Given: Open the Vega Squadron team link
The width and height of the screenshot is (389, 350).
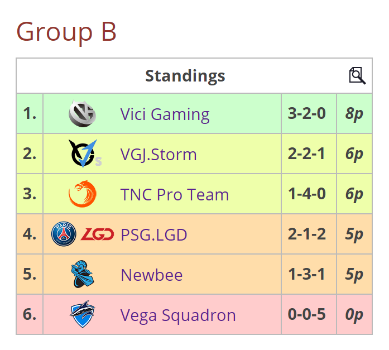Looking at the screenshot, I should click(x=178, y=315).
